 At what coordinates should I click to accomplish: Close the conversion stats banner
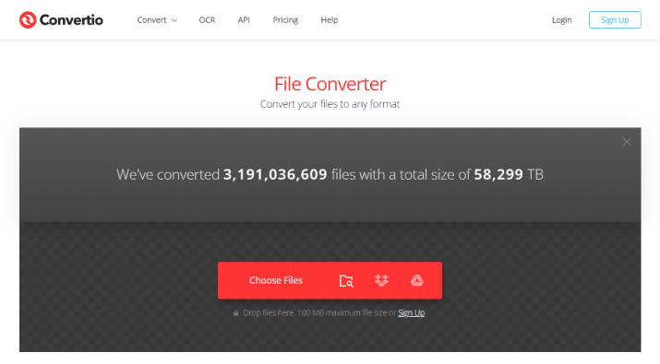pos(627,142)
